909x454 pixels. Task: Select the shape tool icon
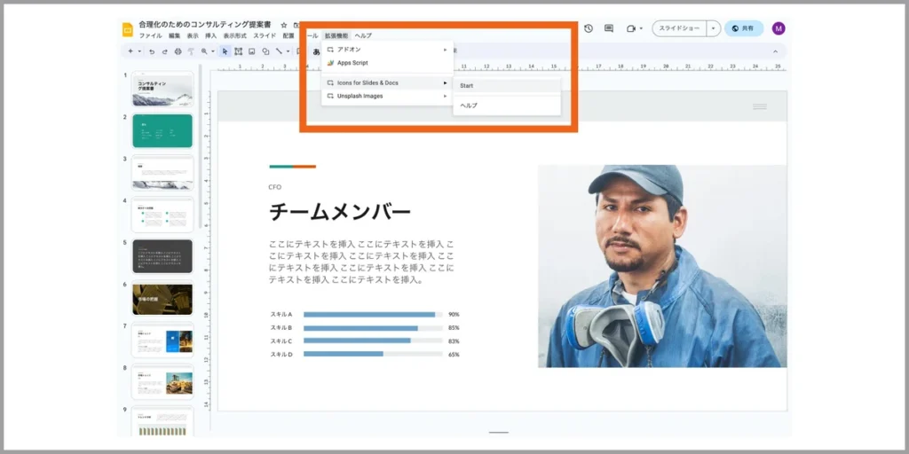tap(265, 51)
